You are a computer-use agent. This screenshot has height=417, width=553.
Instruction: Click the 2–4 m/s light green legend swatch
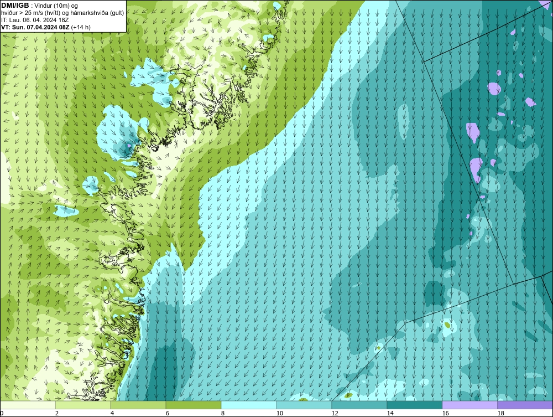[x=83, y=405]
